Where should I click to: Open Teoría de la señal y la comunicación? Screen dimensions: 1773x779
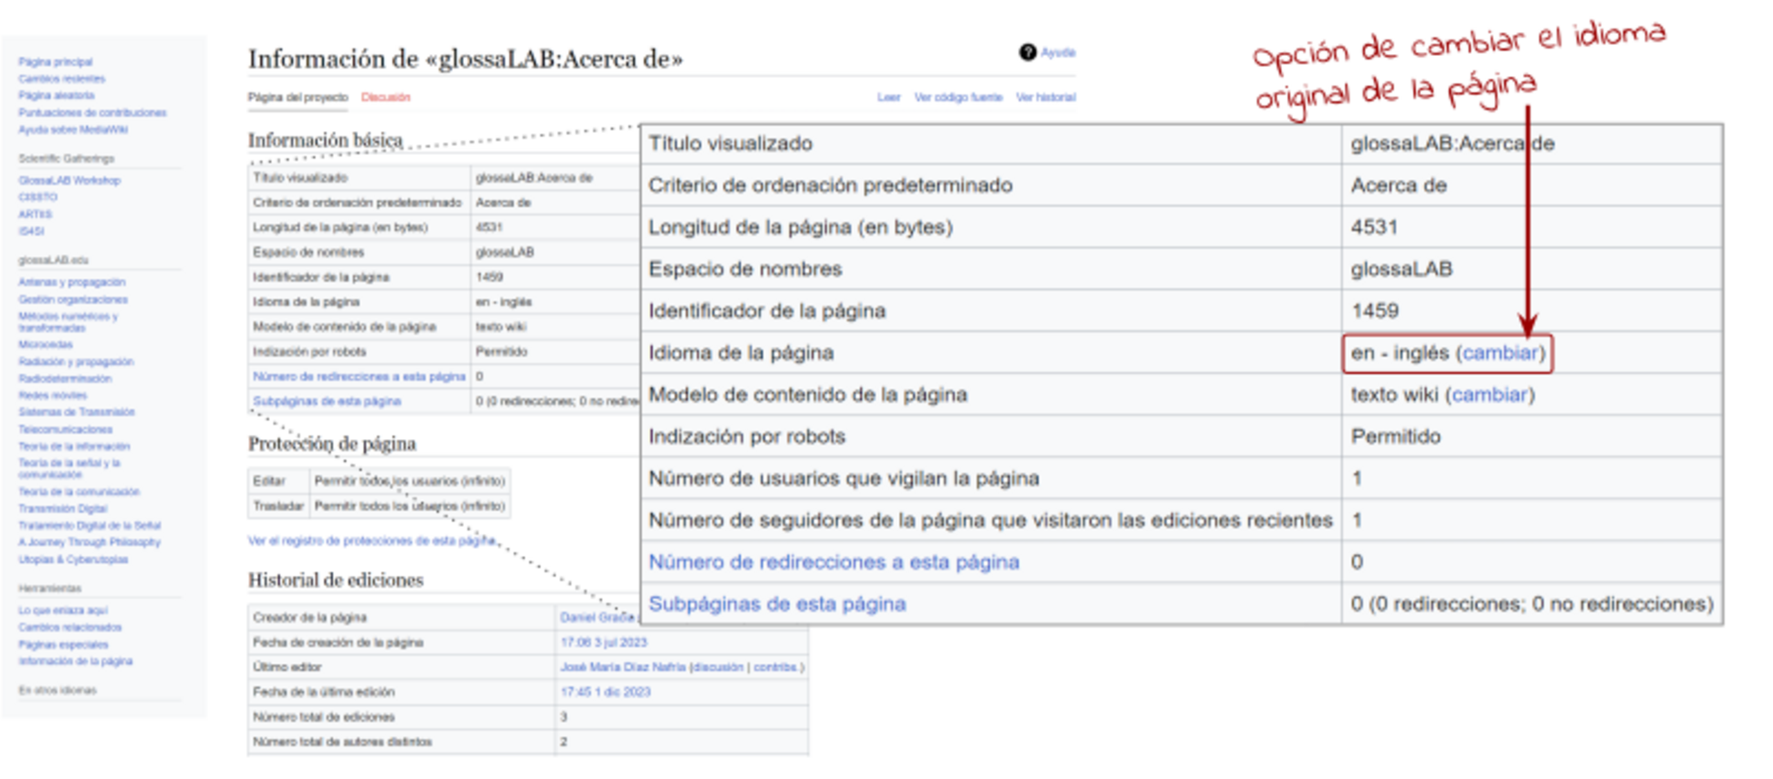(69, 468)
